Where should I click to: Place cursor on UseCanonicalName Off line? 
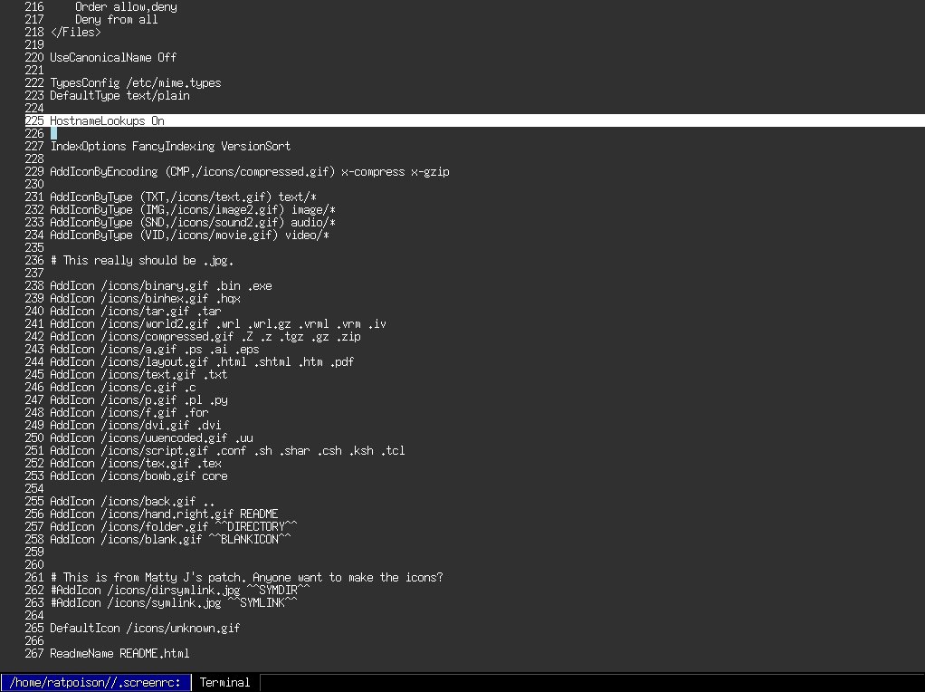coord(113,57)
